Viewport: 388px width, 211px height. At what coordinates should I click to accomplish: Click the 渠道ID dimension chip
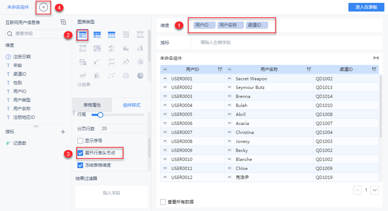coord(257,25)
